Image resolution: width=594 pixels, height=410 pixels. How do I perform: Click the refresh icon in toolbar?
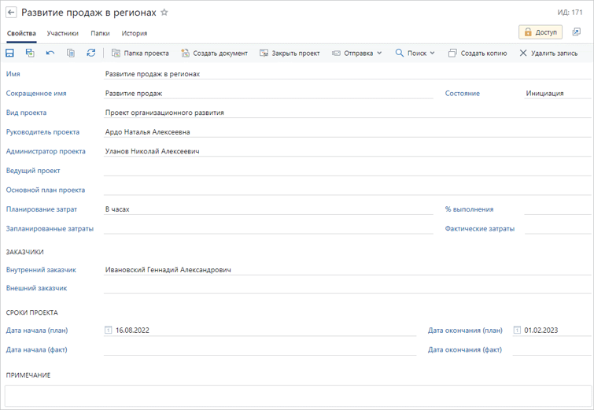91,53
